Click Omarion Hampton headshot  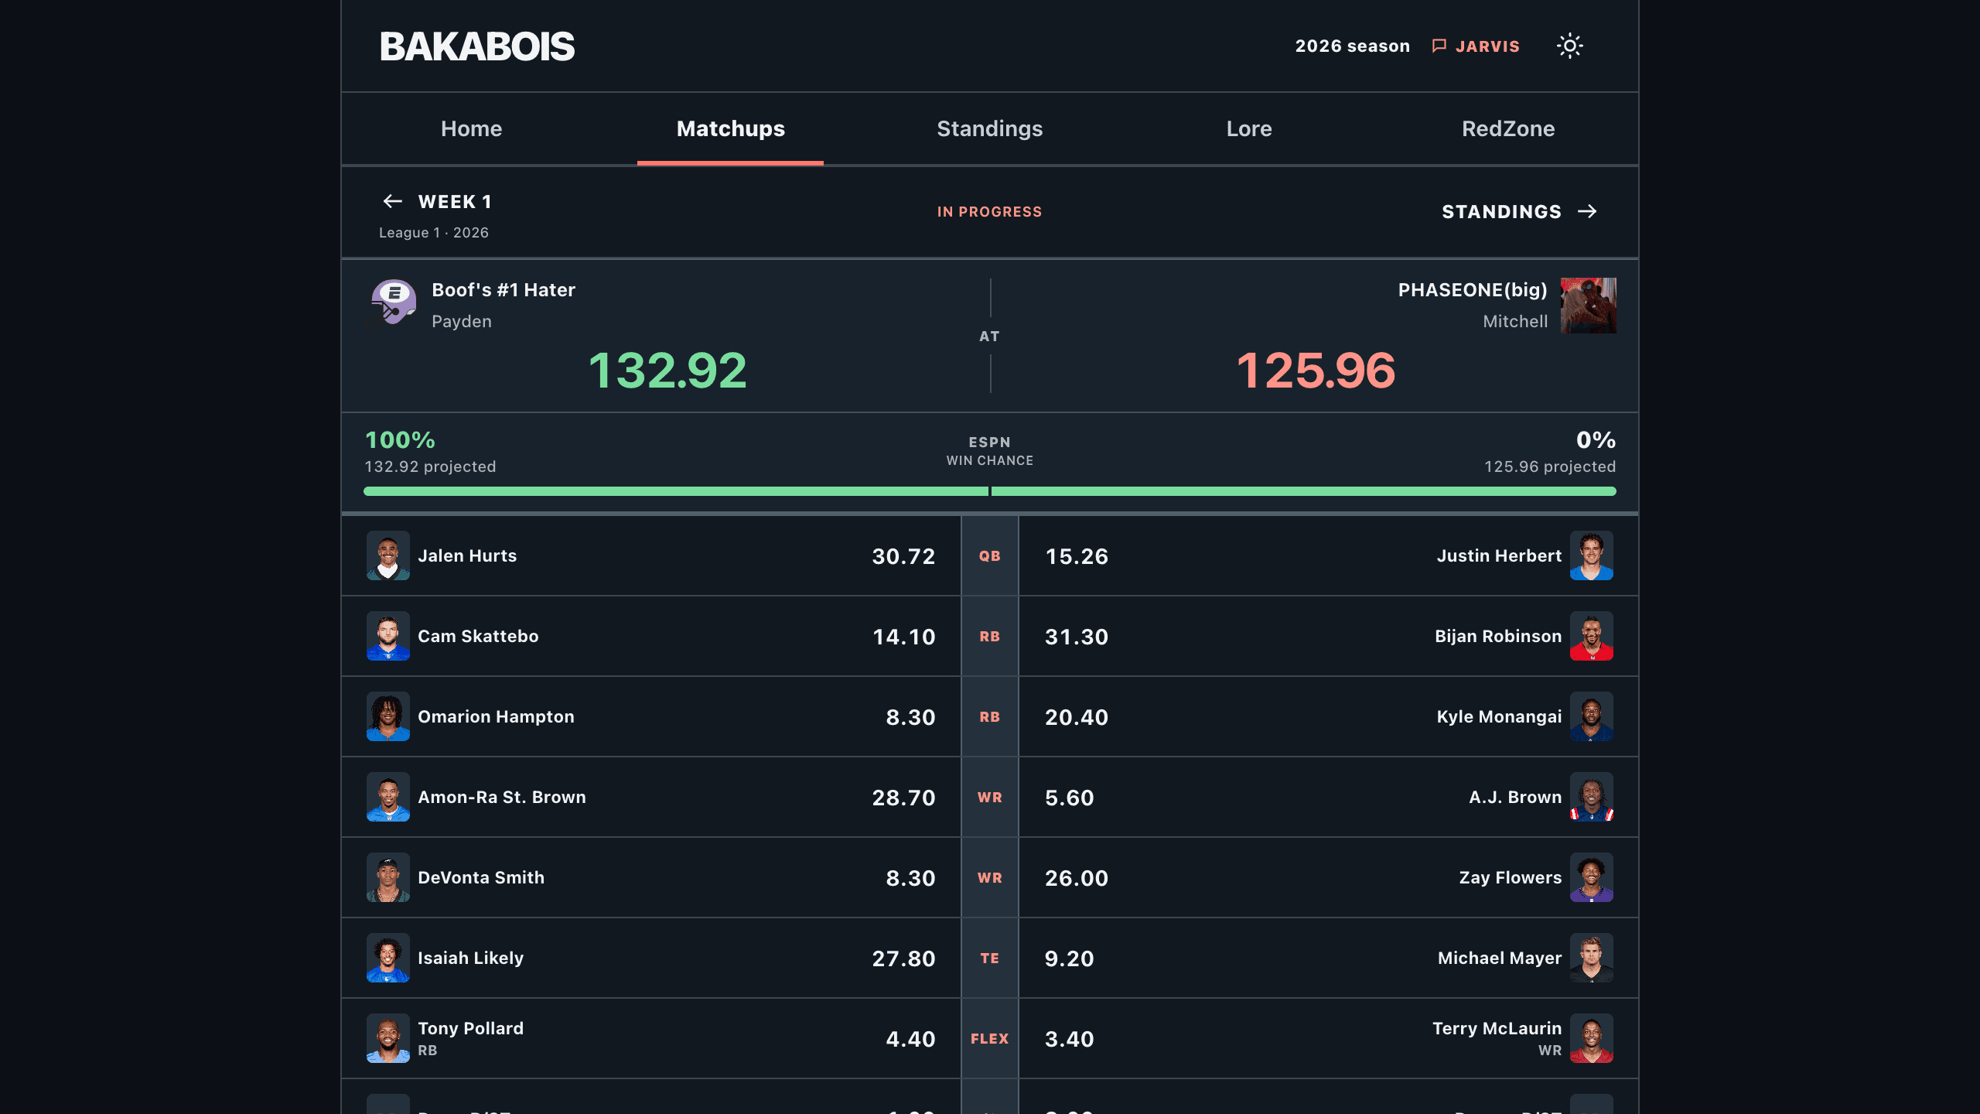pyautogui.click(x=388, y=716)
